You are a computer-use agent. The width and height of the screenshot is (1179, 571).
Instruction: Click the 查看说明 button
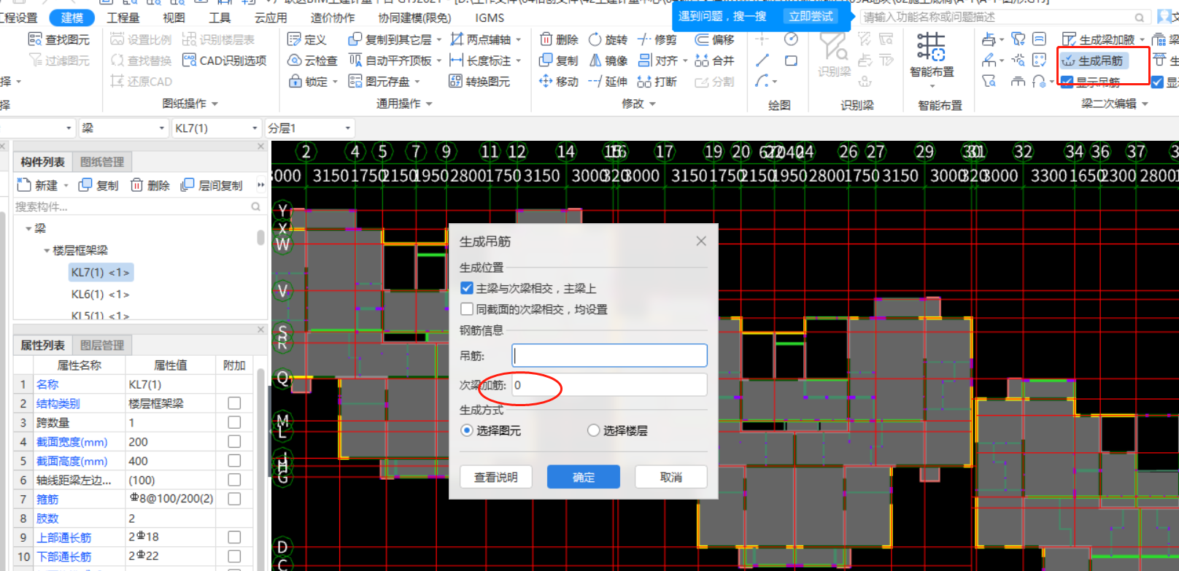tap(496, 477)
